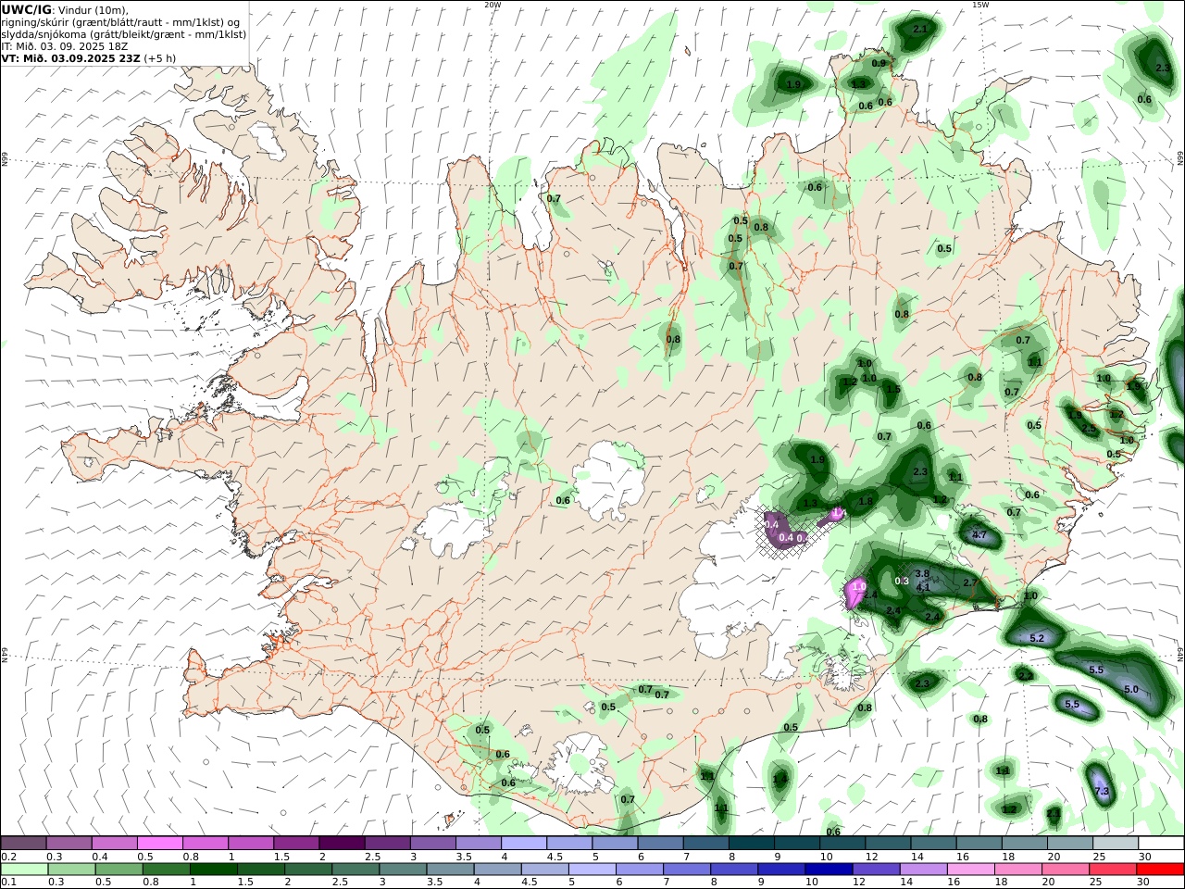Click the 2.7 precipitation value

click(970, 582)
